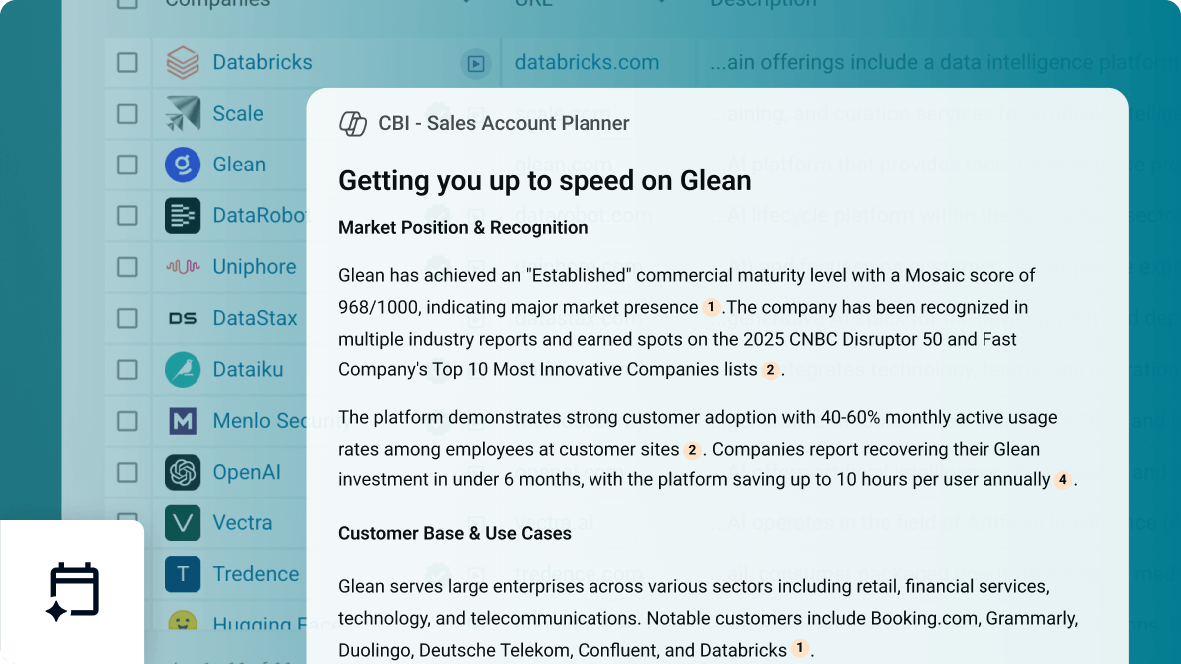
Task: Click the Dataiku bird logo
Action: [x=183, y=370]
